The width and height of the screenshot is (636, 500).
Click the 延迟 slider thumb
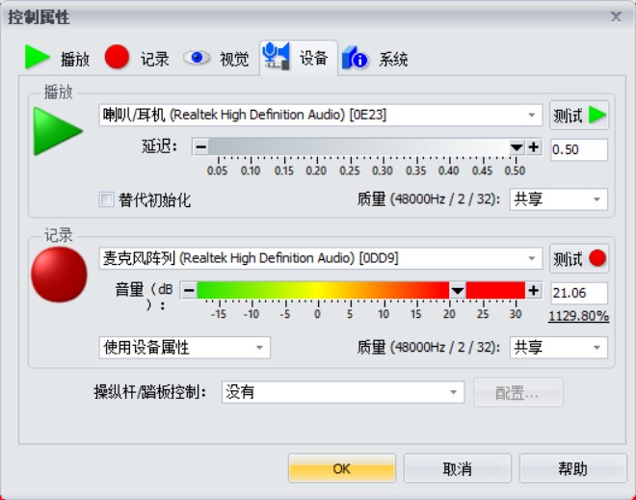(517, 146)
